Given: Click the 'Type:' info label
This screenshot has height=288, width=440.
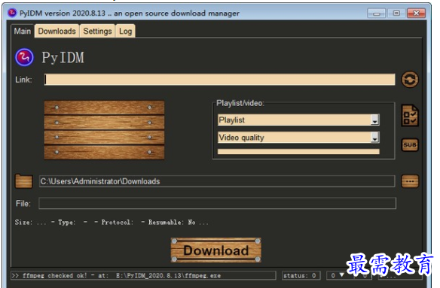Looking at the screenshot, I should pyautogui.click(x=67, y=222).
